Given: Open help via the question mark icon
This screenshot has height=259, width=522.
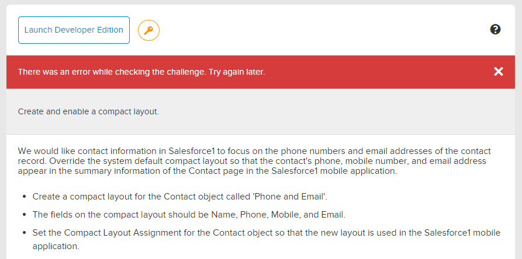Looking at the screenshot, I should click(495, 29).
